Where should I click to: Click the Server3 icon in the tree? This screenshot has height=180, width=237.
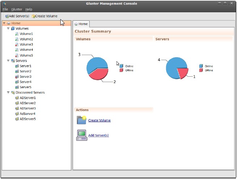[x=17, y=77]
